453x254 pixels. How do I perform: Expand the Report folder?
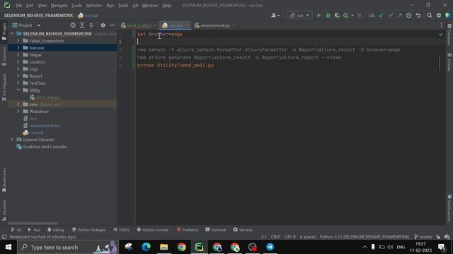point(18,76)
